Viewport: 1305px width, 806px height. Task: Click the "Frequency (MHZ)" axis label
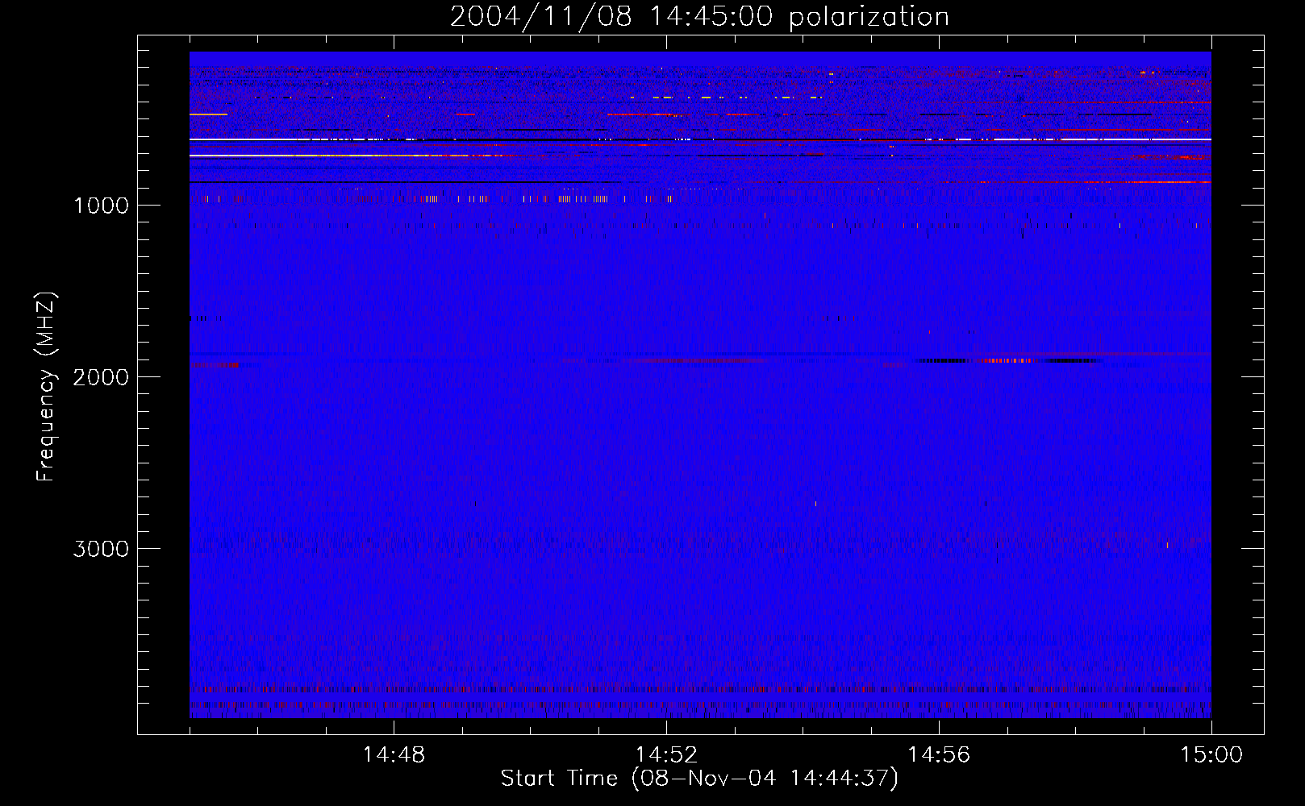pyautogui.click(x=46, y=387)
